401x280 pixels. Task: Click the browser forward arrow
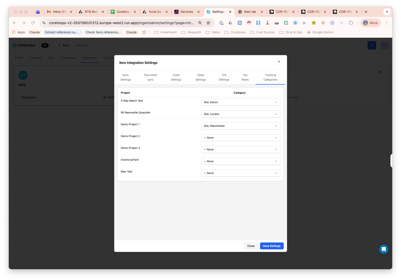pos(24,23)
